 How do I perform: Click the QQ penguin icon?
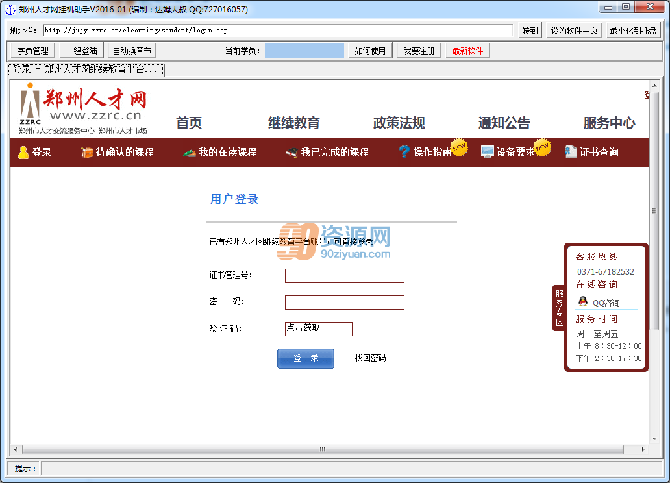pyautogui.click(x=583, y=302)
